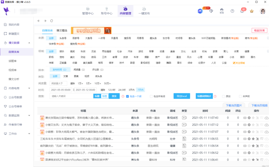Check the 包含一个词 checkbox

coord(127,96)
